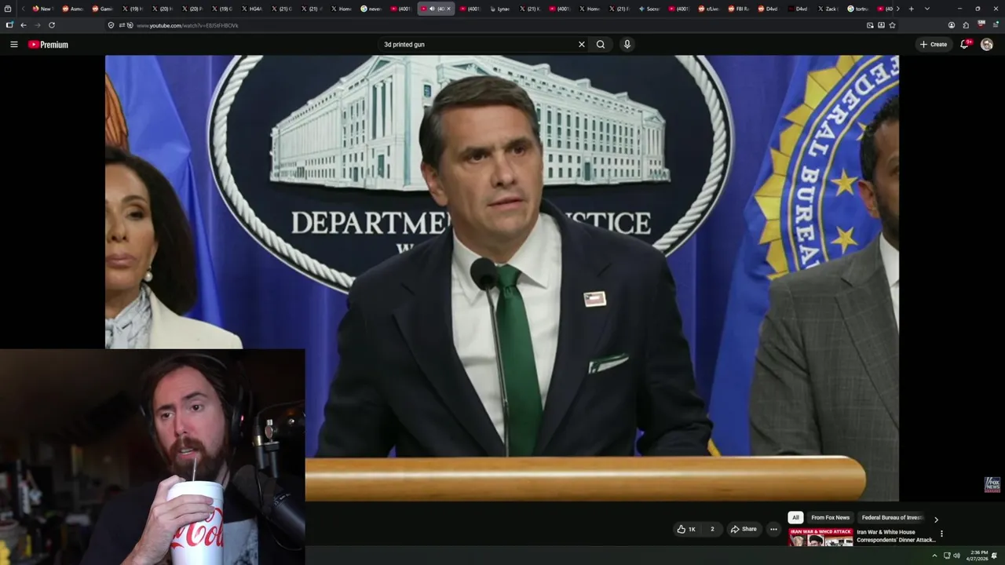
Task: Go back in the browser
Action: point(23,25)
